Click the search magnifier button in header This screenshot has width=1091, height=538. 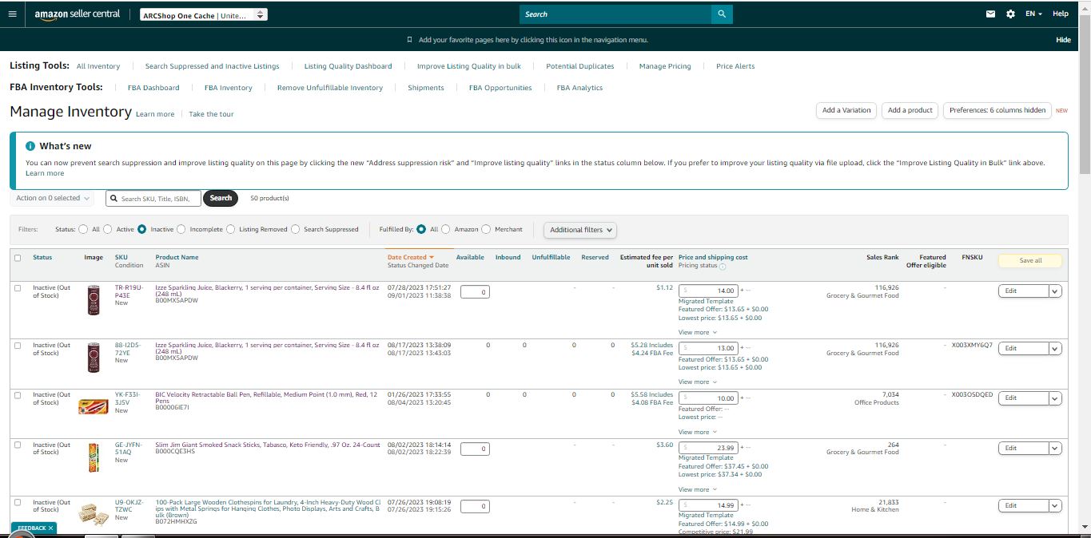pos(722,14)
